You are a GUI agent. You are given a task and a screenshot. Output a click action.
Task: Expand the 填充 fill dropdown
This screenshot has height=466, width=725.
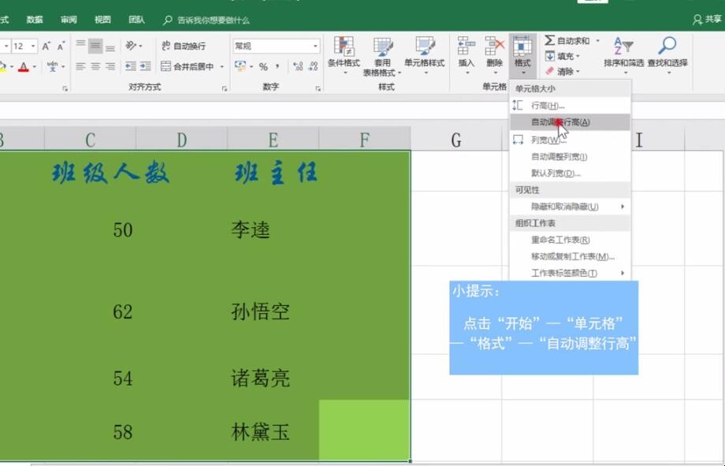[578, 57]
